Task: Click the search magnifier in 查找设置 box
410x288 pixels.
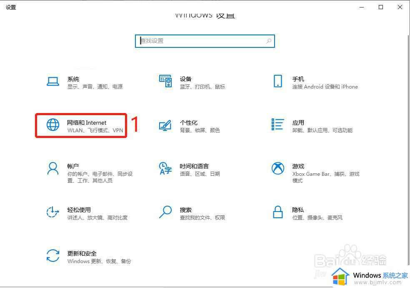Action: click(x=268, y=41)
